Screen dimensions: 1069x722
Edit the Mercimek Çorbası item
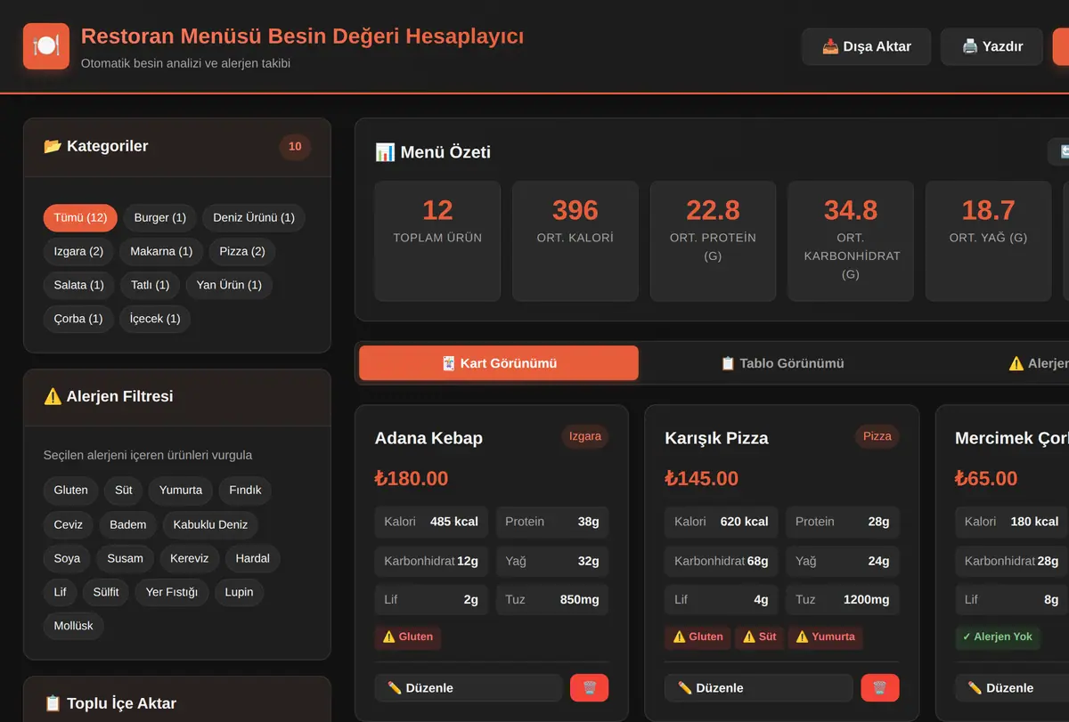(1012, 687)
